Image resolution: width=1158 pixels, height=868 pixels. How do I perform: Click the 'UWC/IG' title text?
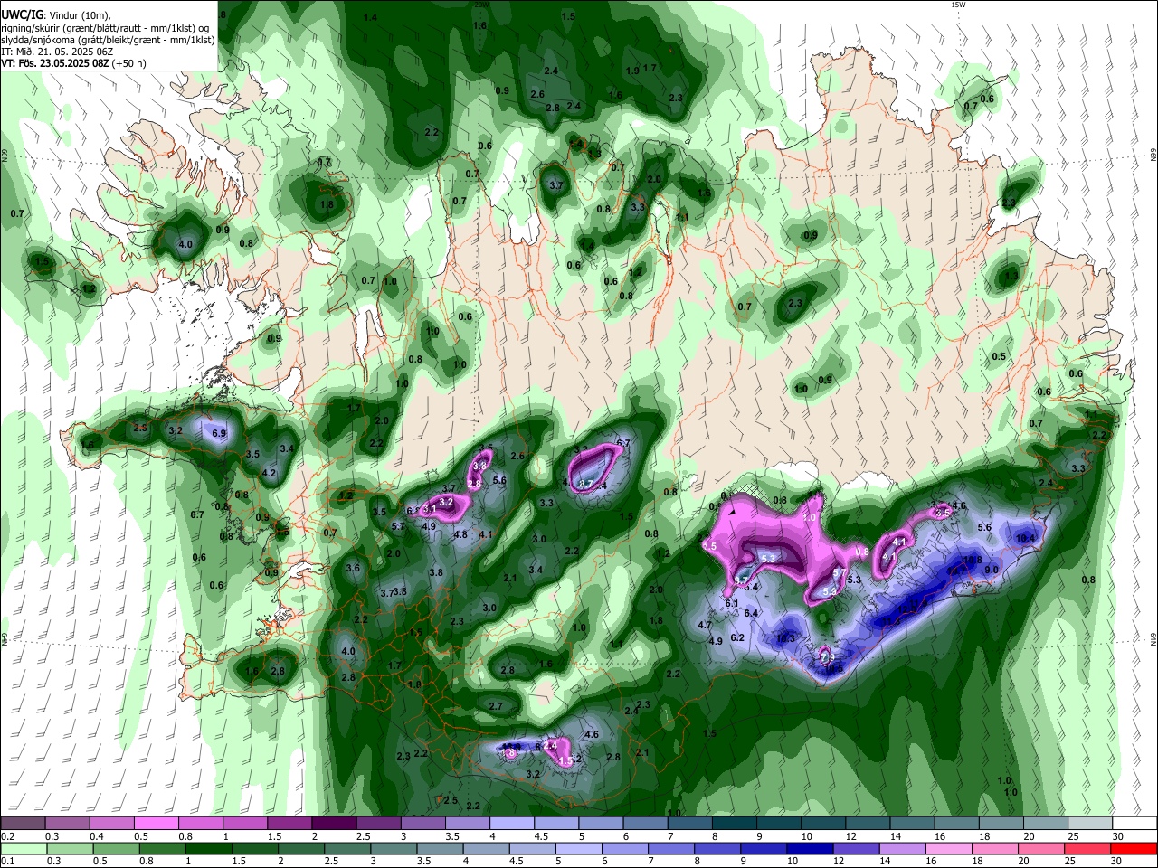point(22,14)
